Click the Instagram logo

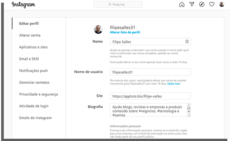(x=23, y=5)
